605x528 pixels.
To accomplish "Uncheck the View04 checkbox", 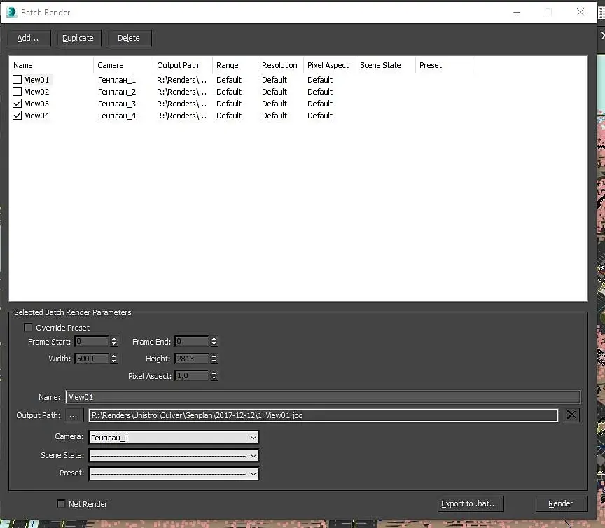I will 17,116.
